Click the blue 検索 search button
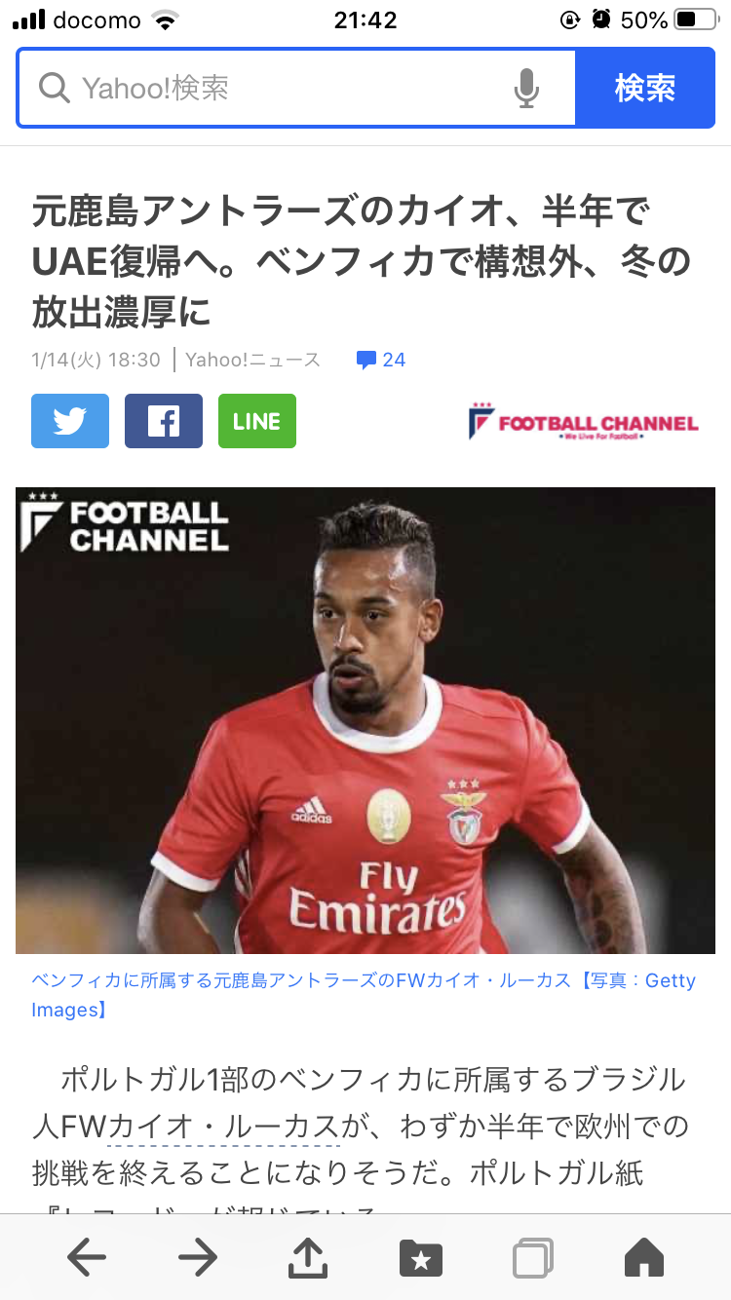Screen dimensions: 731x1300 point(645,89)
